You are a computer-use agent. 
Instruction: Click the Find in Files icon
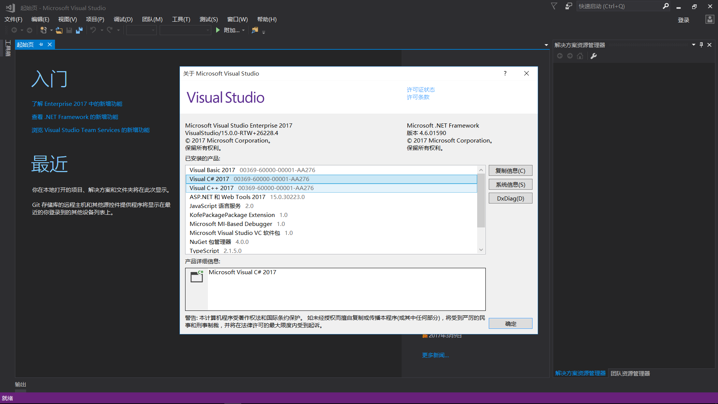(x=255, y=30)
